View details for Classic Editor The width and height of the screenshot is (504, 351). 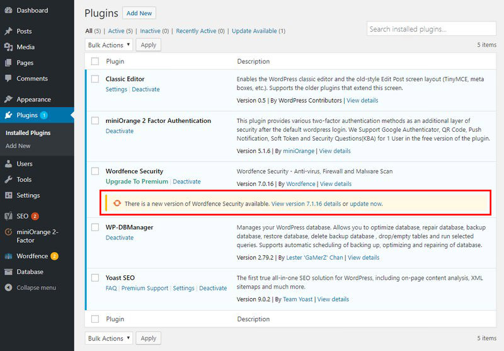pyautogui.click(x=362, y=100)
